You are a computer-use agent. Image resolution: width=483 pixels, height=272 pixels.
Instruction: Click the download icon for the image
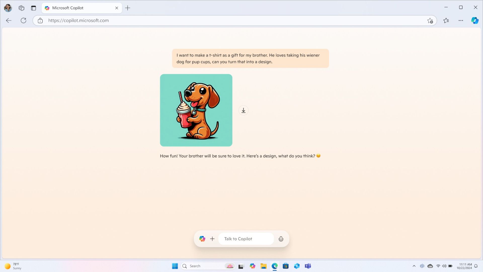point(243,110)
